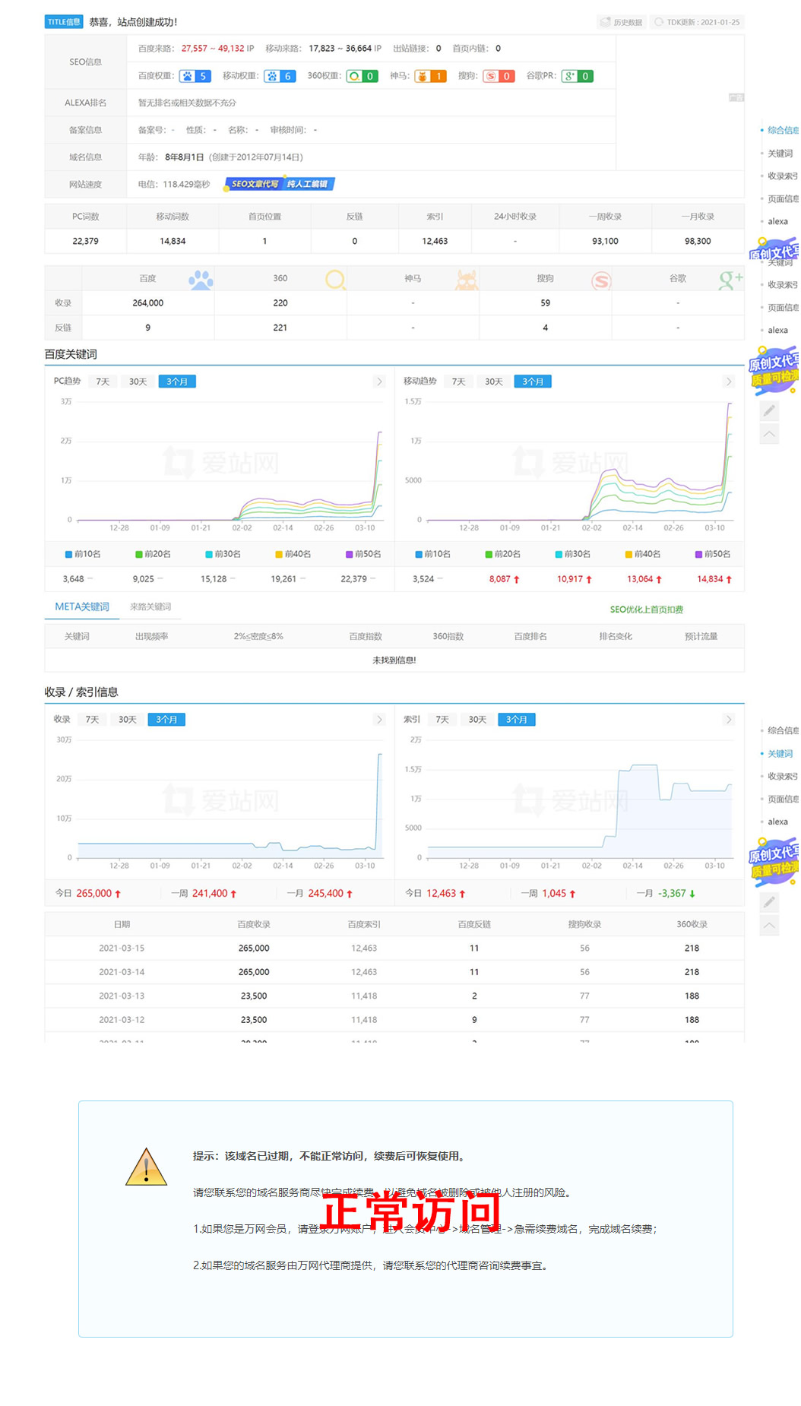Screen dimensions: 801x1406
Task: Open 历史数据 history data
Action: pos(621,22)
